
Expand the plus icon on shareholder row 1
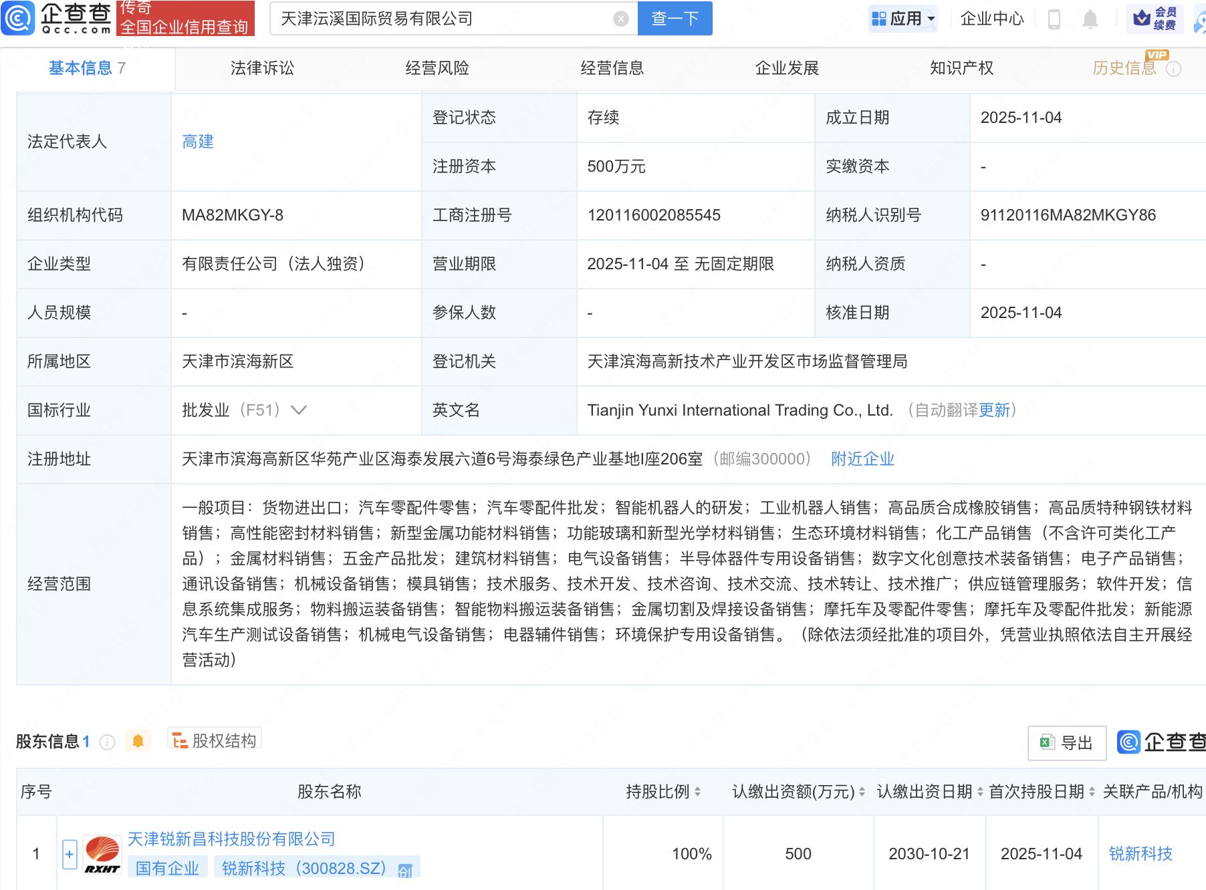(x=69, y=853)
